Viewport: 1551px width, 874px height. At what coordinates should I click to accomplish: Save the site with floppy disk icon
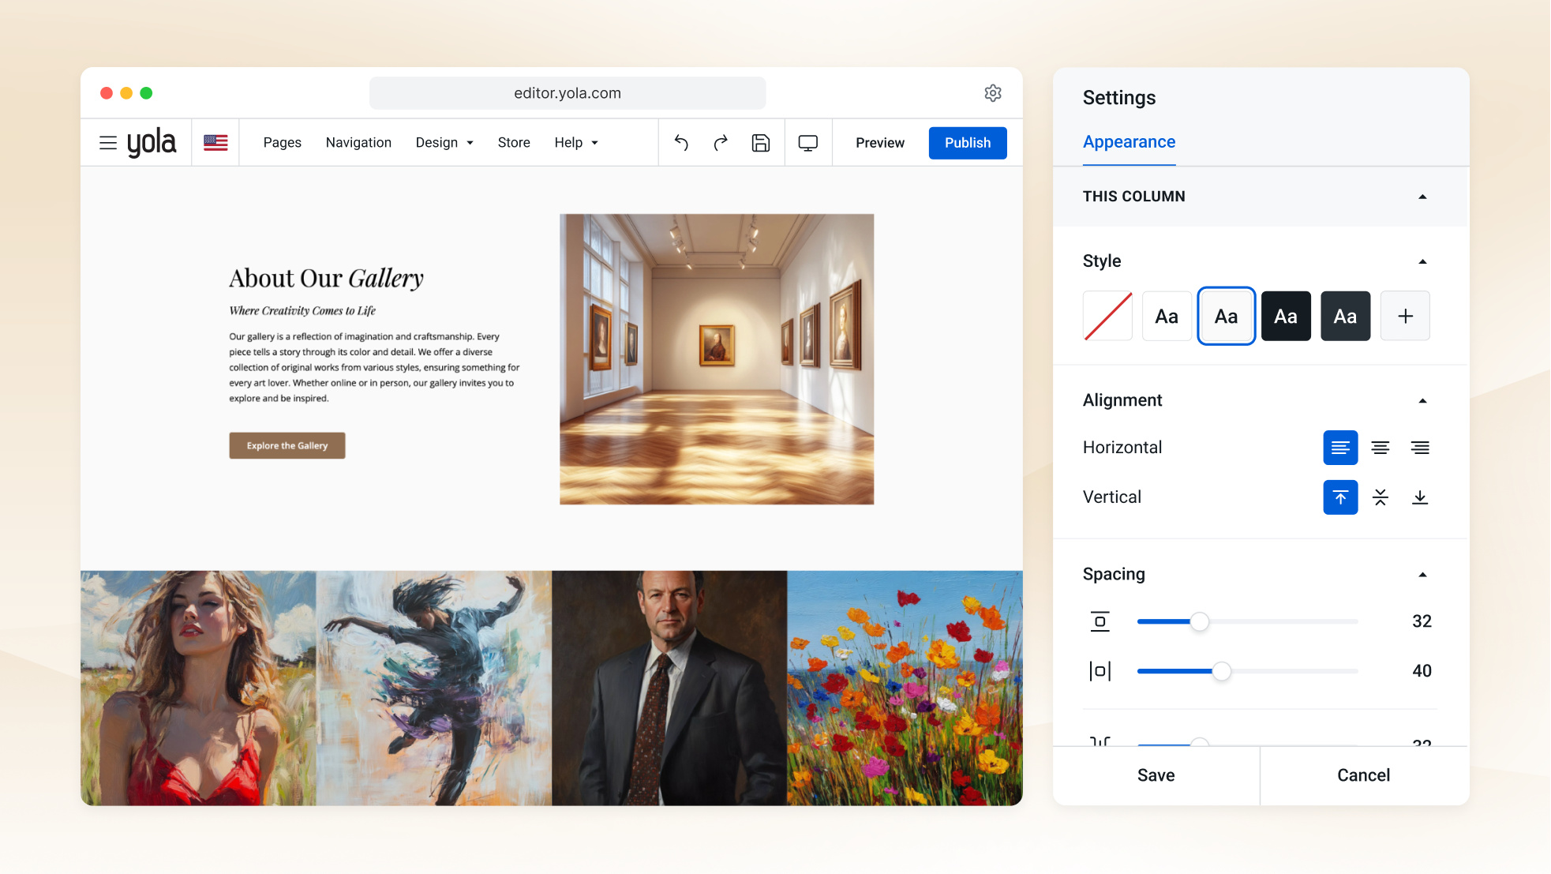coord(761,143)
